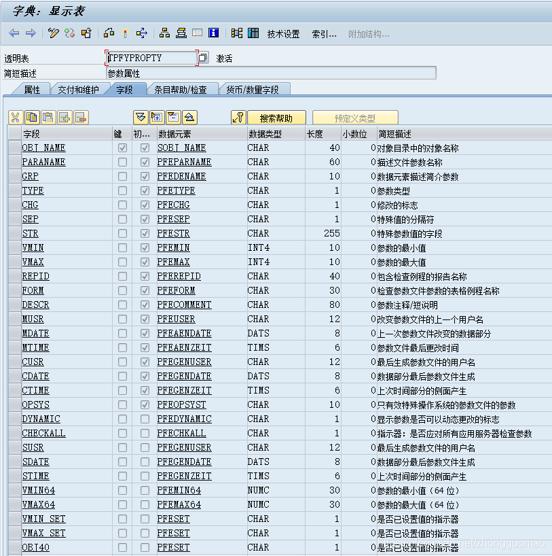This screenshot has height=556, width=552.
Task: Open the other object icon
Action: 86,33
